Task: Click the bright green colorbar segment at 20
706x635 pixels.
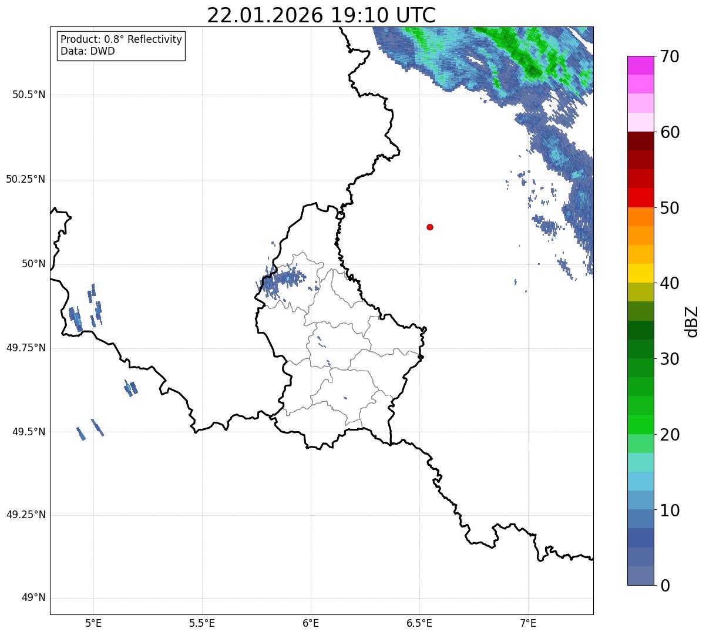Action: coord(640,425)
